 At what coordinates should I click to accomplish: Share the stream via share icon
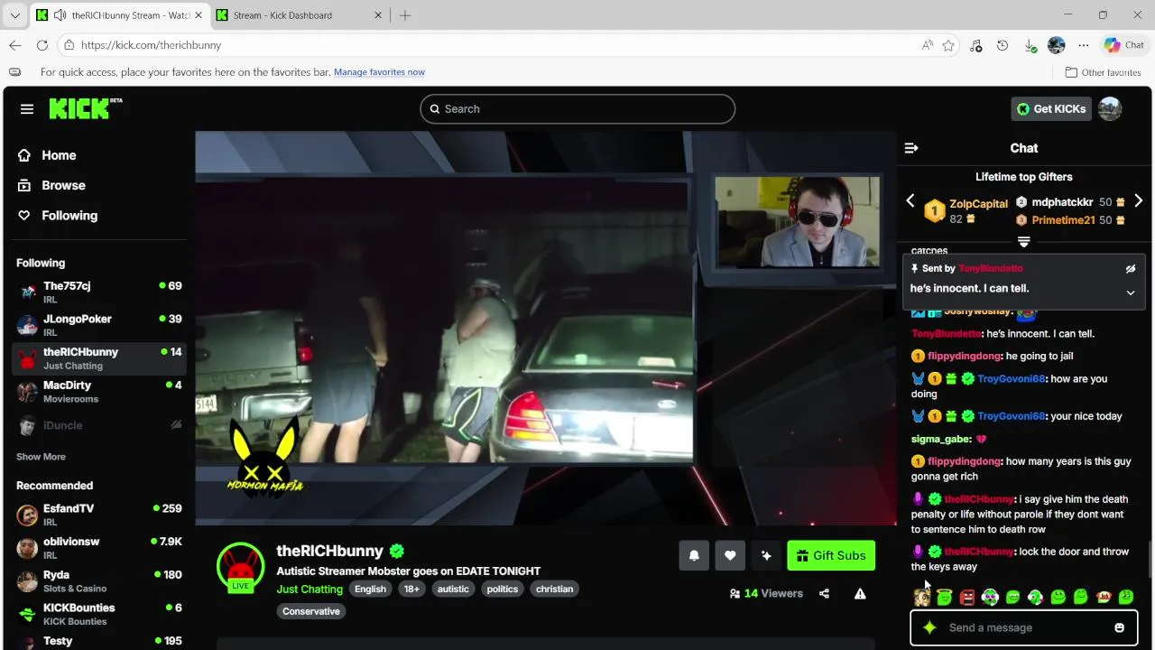point(824,593)
